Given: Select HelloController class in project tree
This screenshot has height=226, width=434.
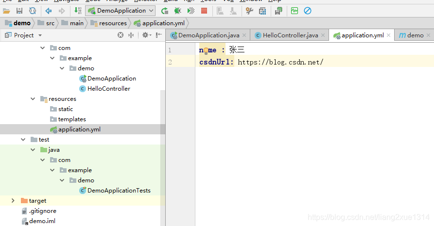Looking at the screenshot, I should [105, 89].
